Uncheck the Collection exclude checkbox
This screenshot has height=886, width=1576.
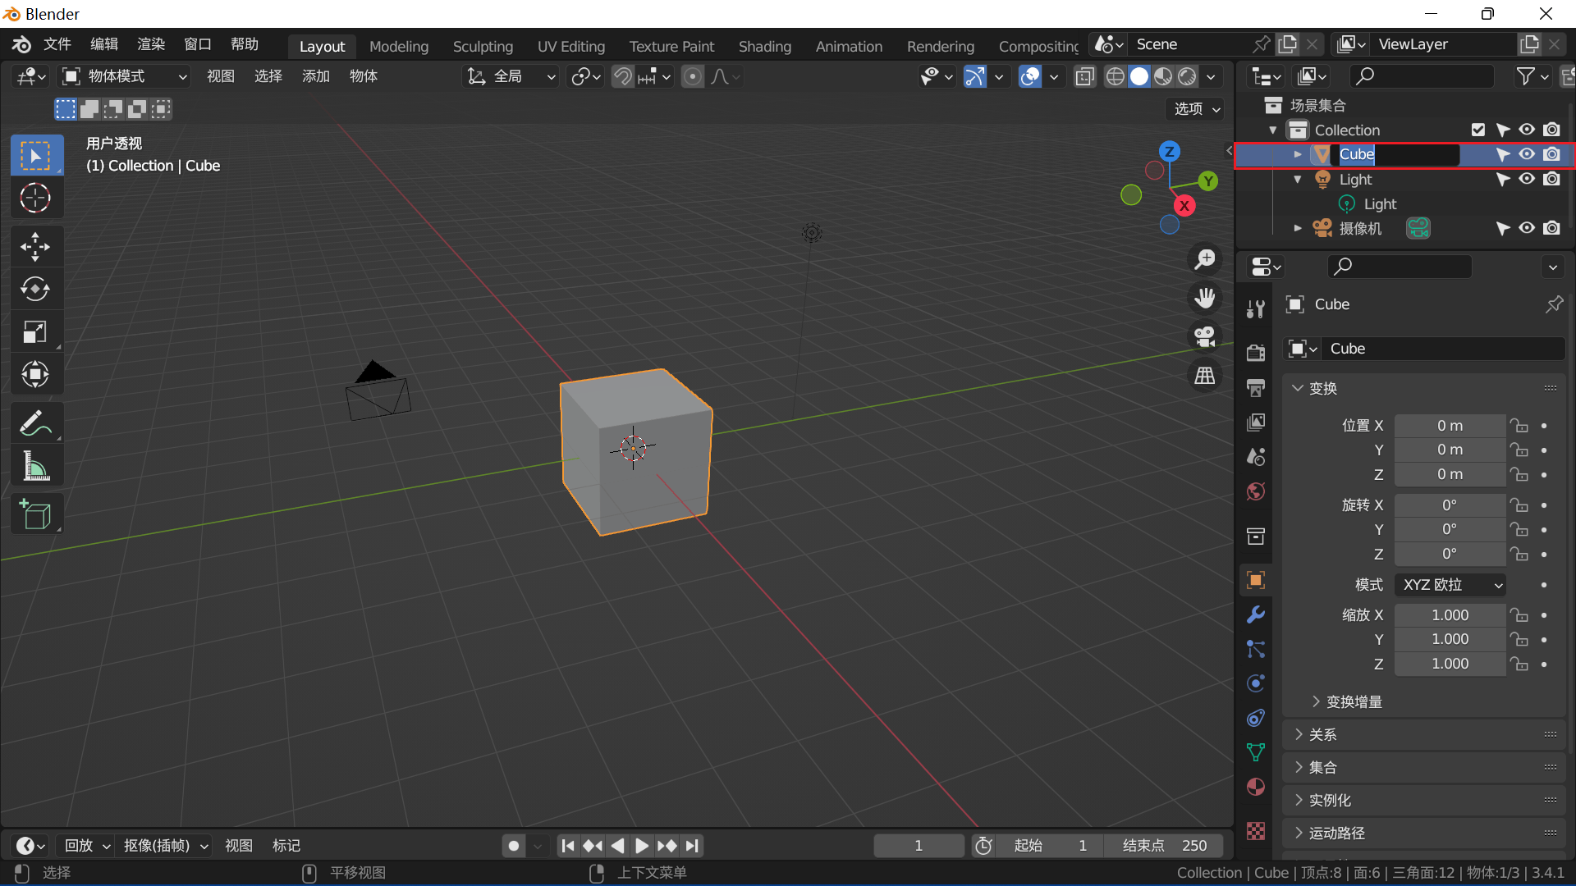(1478, 130)
